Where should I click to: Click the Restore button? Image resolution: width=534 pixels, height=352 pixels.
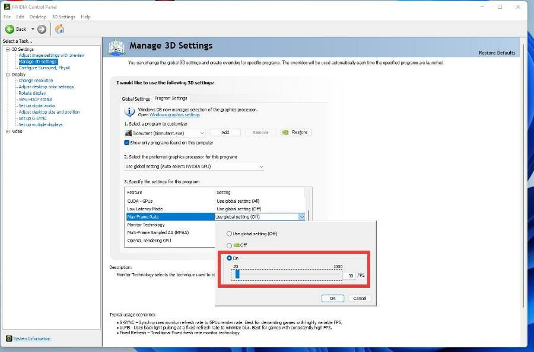coord(296,132)
